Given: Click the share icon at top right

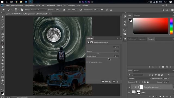Looking at the screenshot, I should tap(172, 10).
